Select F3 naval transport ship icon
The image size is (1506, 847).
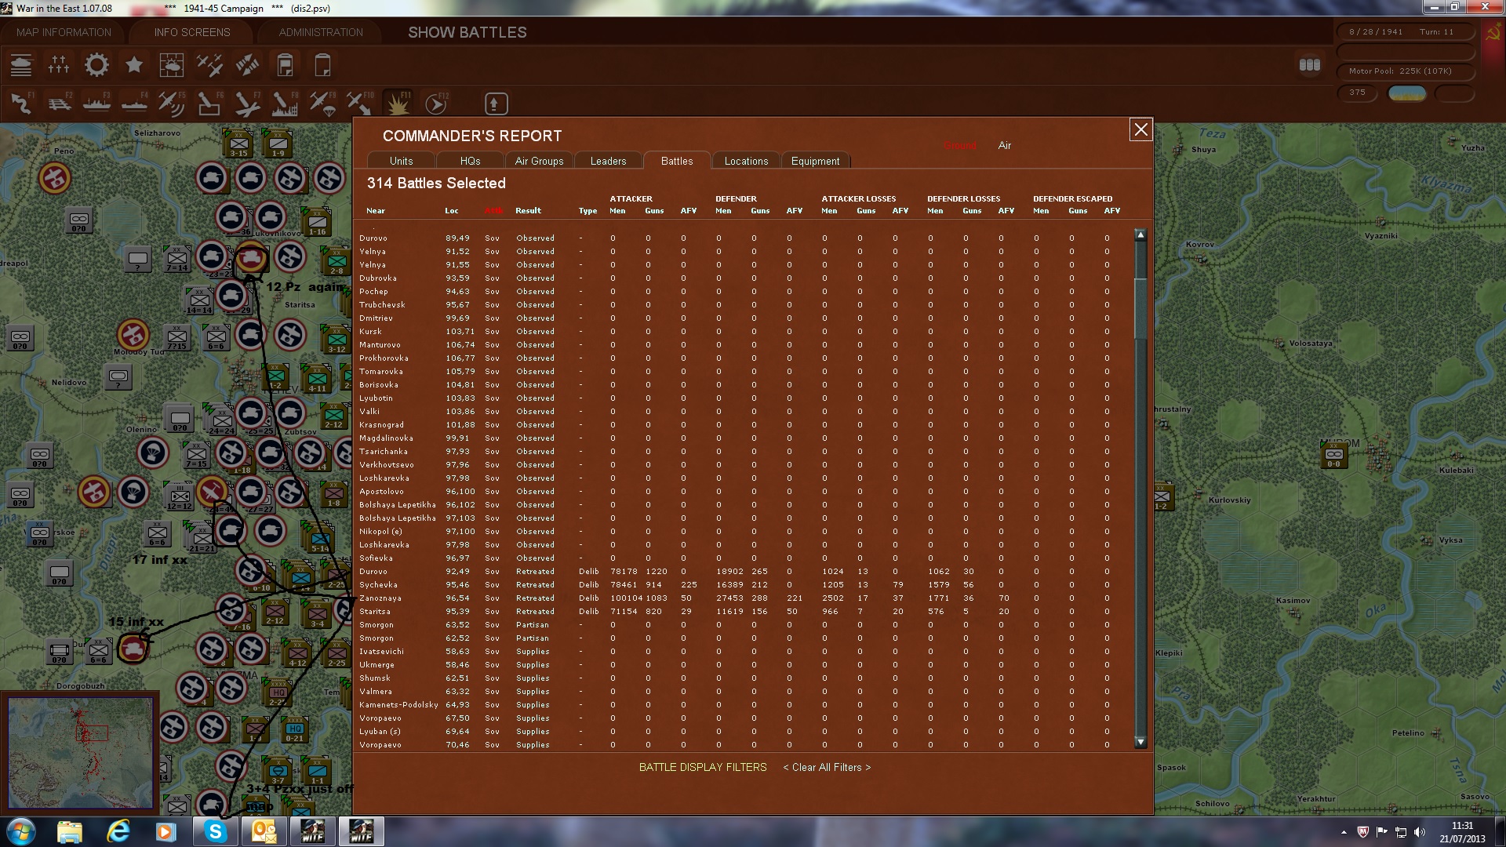point(96,104)
